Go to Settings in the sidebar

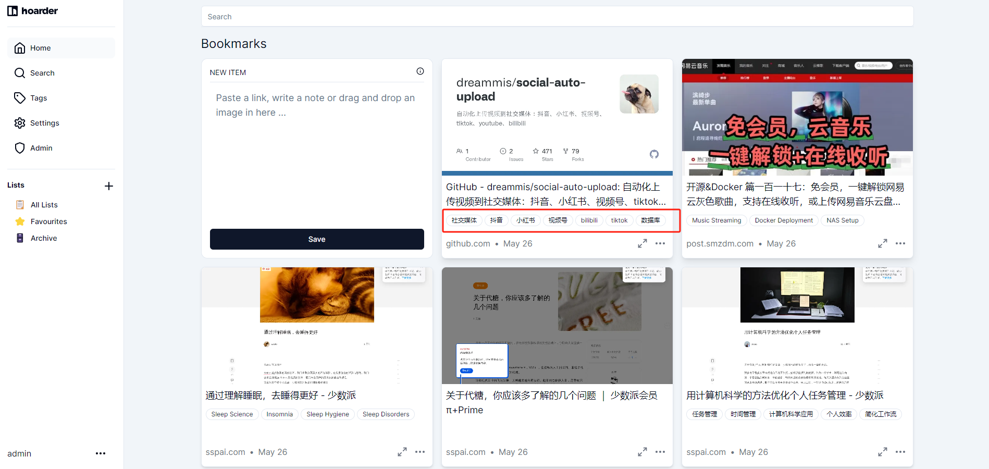tap(44, 123)
